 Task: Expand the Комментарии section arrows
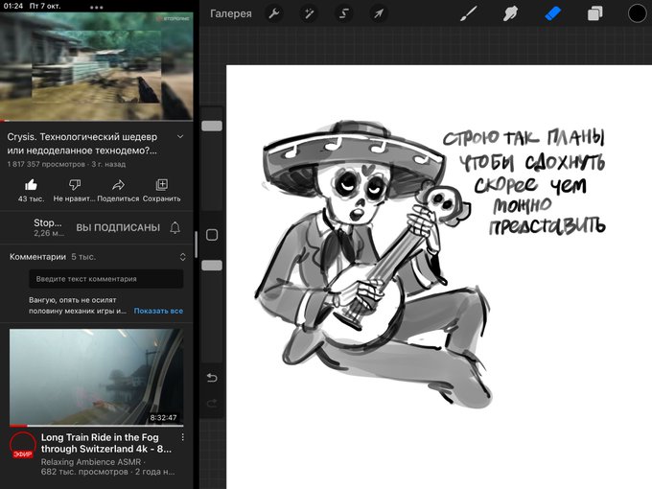[x=182, y=257]
